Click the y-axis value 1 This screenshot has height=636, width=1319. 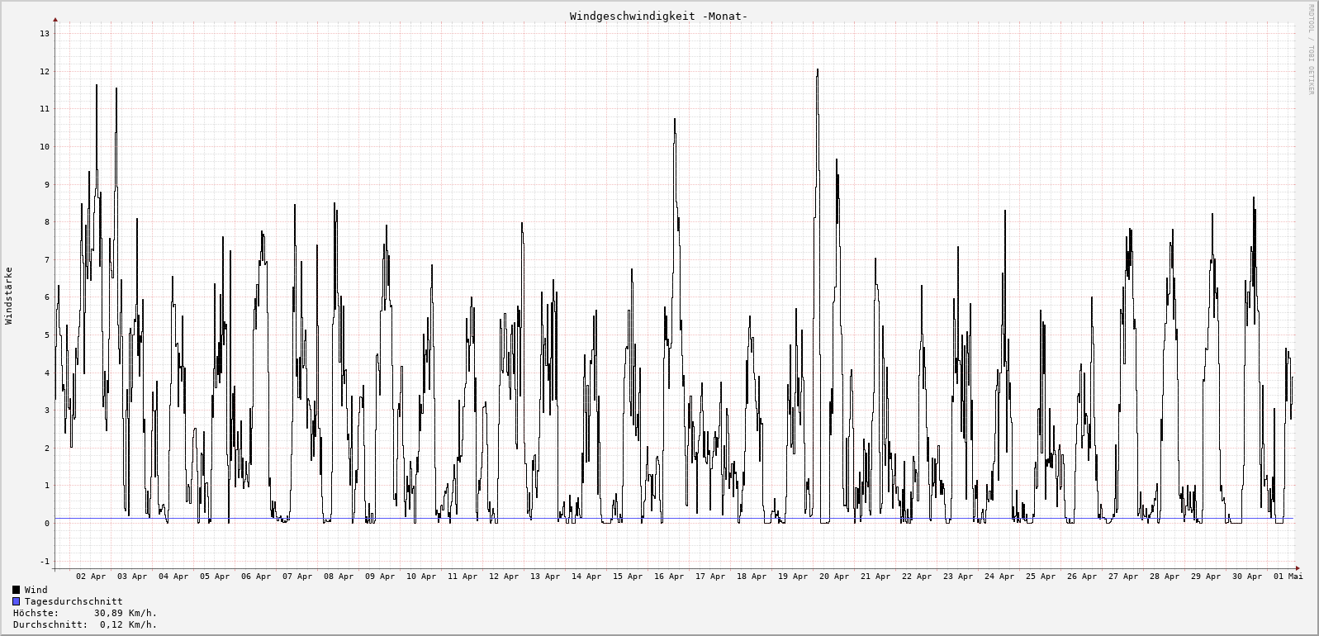point(47,486)
